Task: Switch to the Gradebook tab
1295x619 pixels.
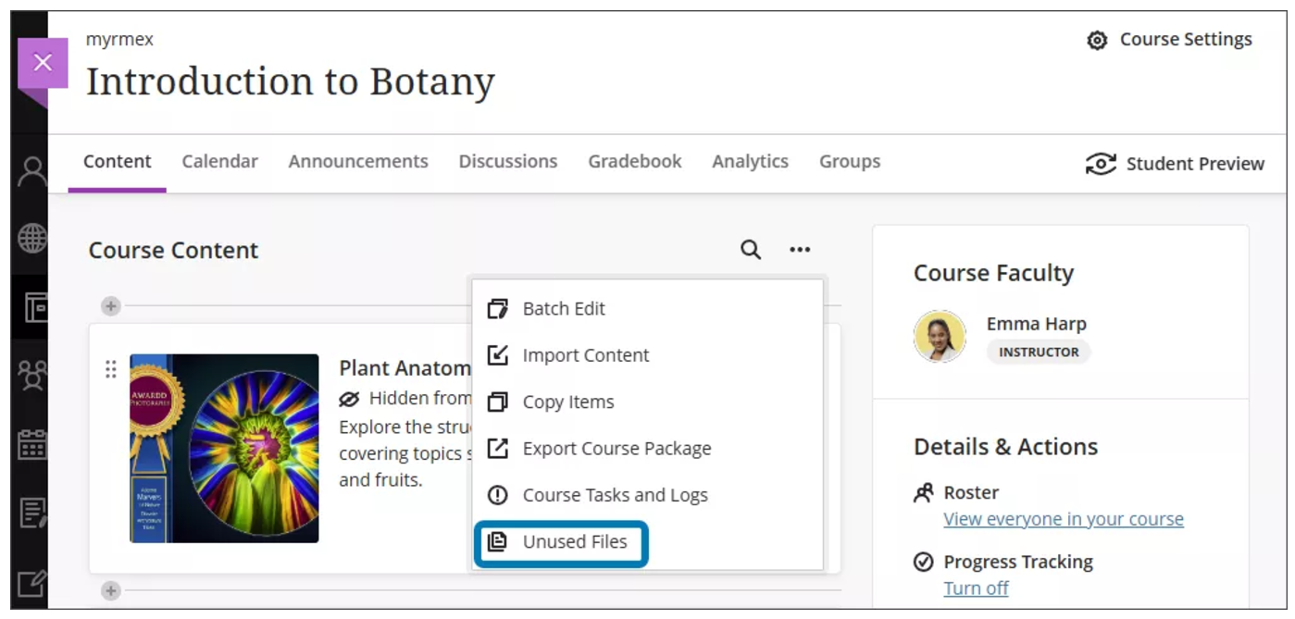Action: (x=634, y=162)
